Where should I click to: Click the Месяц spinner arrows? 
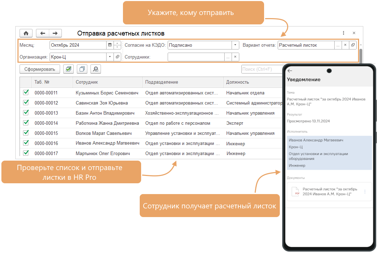(x=117, y=45)
